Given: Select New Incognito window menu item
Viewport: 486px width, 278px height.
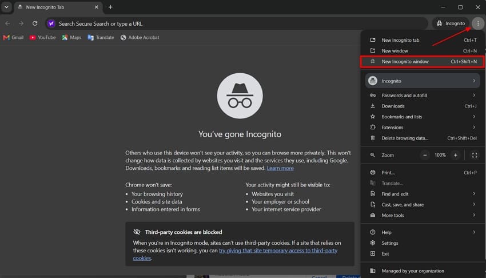Looking at the screenshot, I should click(423, 61).
